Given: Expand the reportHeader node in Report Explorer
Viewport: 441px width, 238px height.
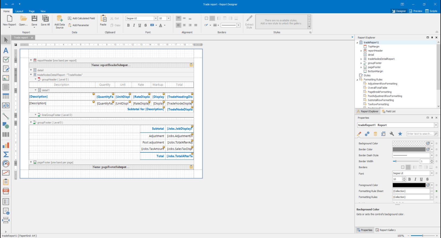Looking at the screenshot, I should pyautogui.click(x=361, y=51).
